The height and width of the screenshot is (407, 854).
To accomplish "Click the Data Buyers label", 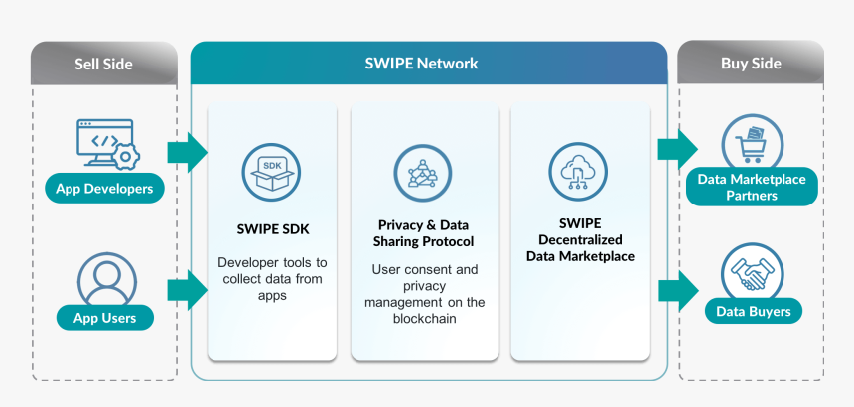I will [754, 312].
